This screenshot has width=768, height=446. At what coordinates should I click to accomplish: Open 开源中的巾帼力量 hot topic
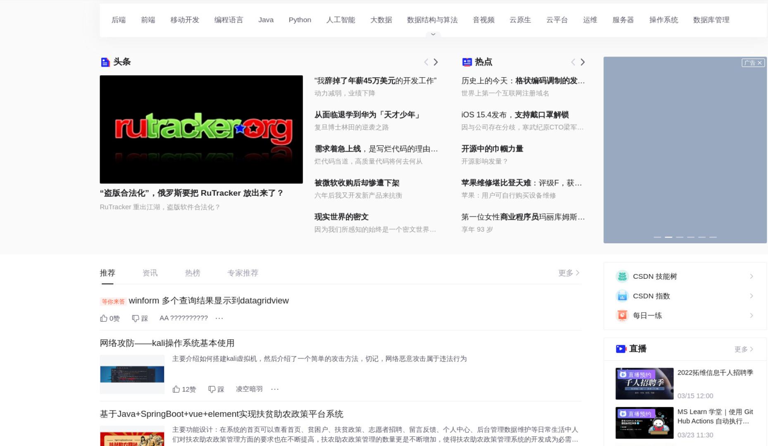point(492,149)
